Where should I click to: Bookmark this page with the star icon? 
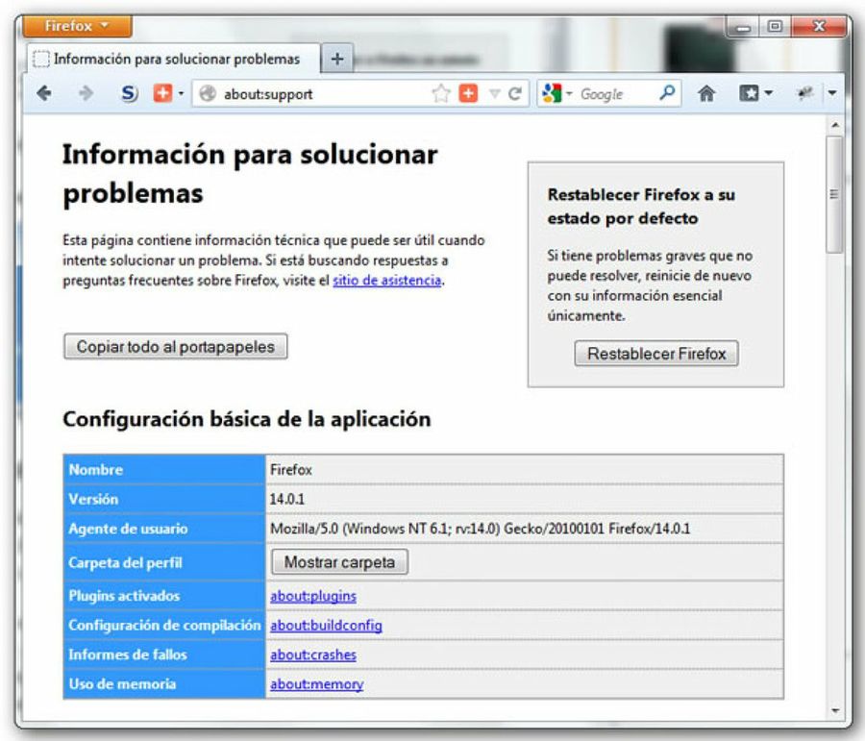[x=439, y=93]
